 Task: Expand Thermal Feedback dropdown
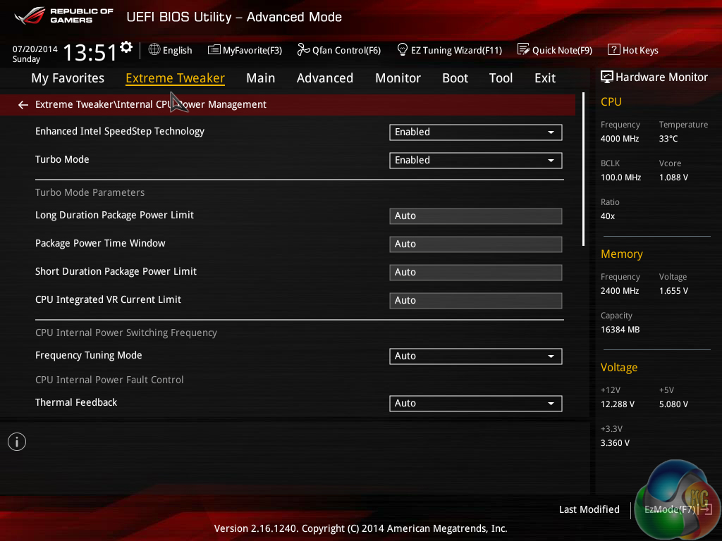[x=475, y=403]
